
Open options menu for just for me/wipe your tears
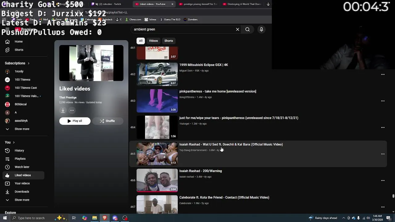tap(383, 127)
